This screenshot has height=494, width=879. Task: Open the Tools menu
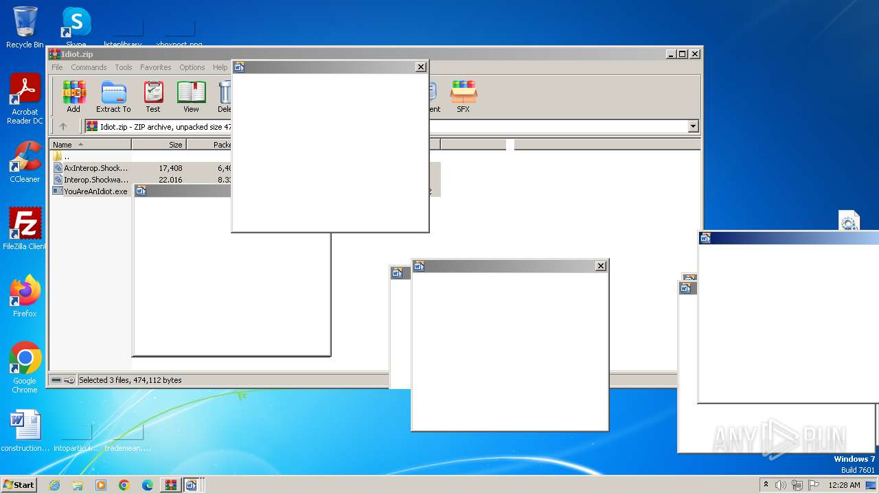[x=124, y=67]
